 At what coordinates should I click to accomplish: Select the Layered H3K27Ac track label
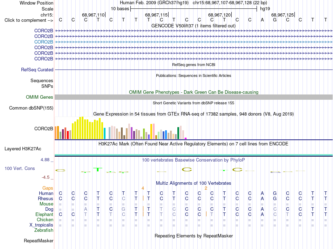click(23, 149)
